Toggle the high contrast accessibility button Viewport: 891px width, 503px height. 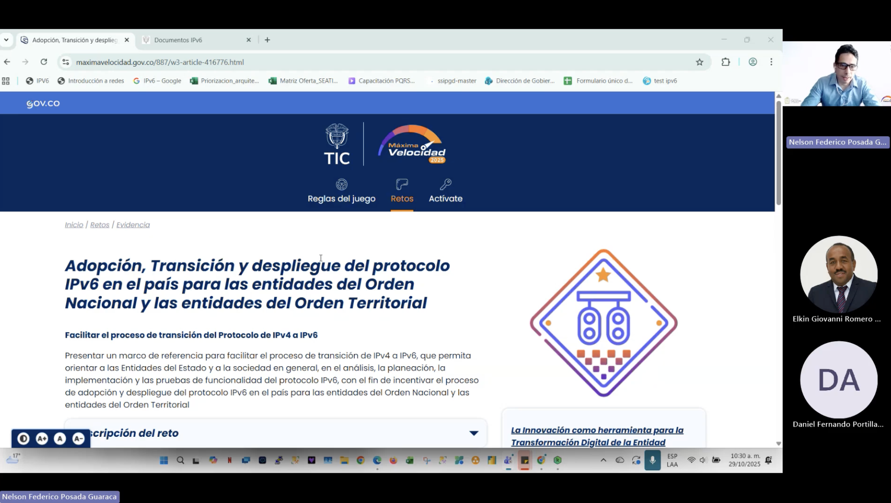[23, 438]
